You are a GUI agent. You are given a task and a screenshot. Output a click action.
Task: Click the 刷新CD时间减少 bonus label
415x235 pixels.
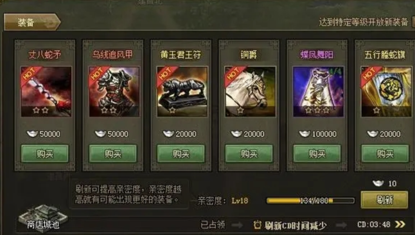(x=295, y=225)
